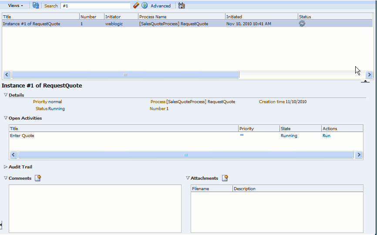Open the Views dropdown menu
Image resolution: width=377 pixels, height=235 pixels.
16,6
